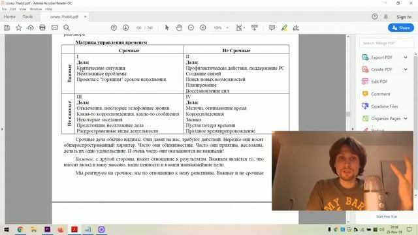Zoom in with the plus icon
Image resolution: width=418 pixels, height=235 pixels.
[203, 27]
